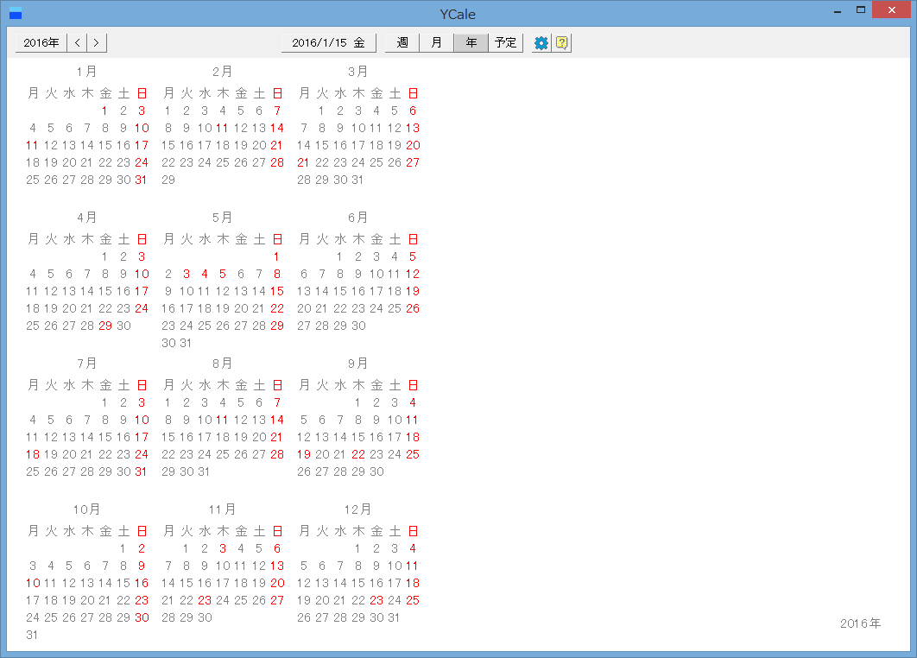Viewport: 917px width, 658px height.
Task: Open the 6月 month heading
Action: [x=358, y=218]
